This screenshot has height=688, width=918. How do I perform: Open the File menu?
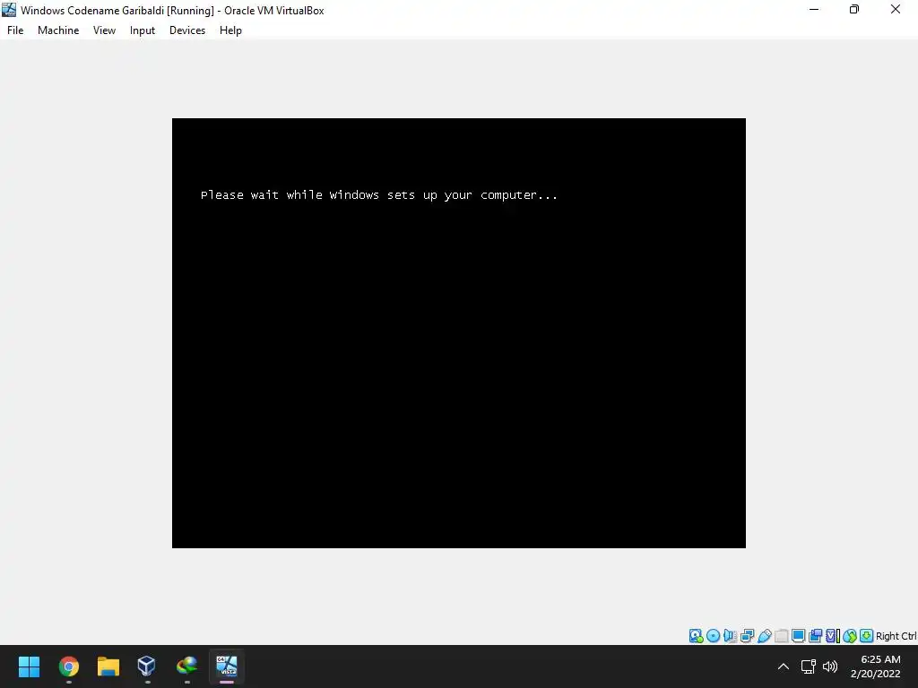click(x=15, y=30)
